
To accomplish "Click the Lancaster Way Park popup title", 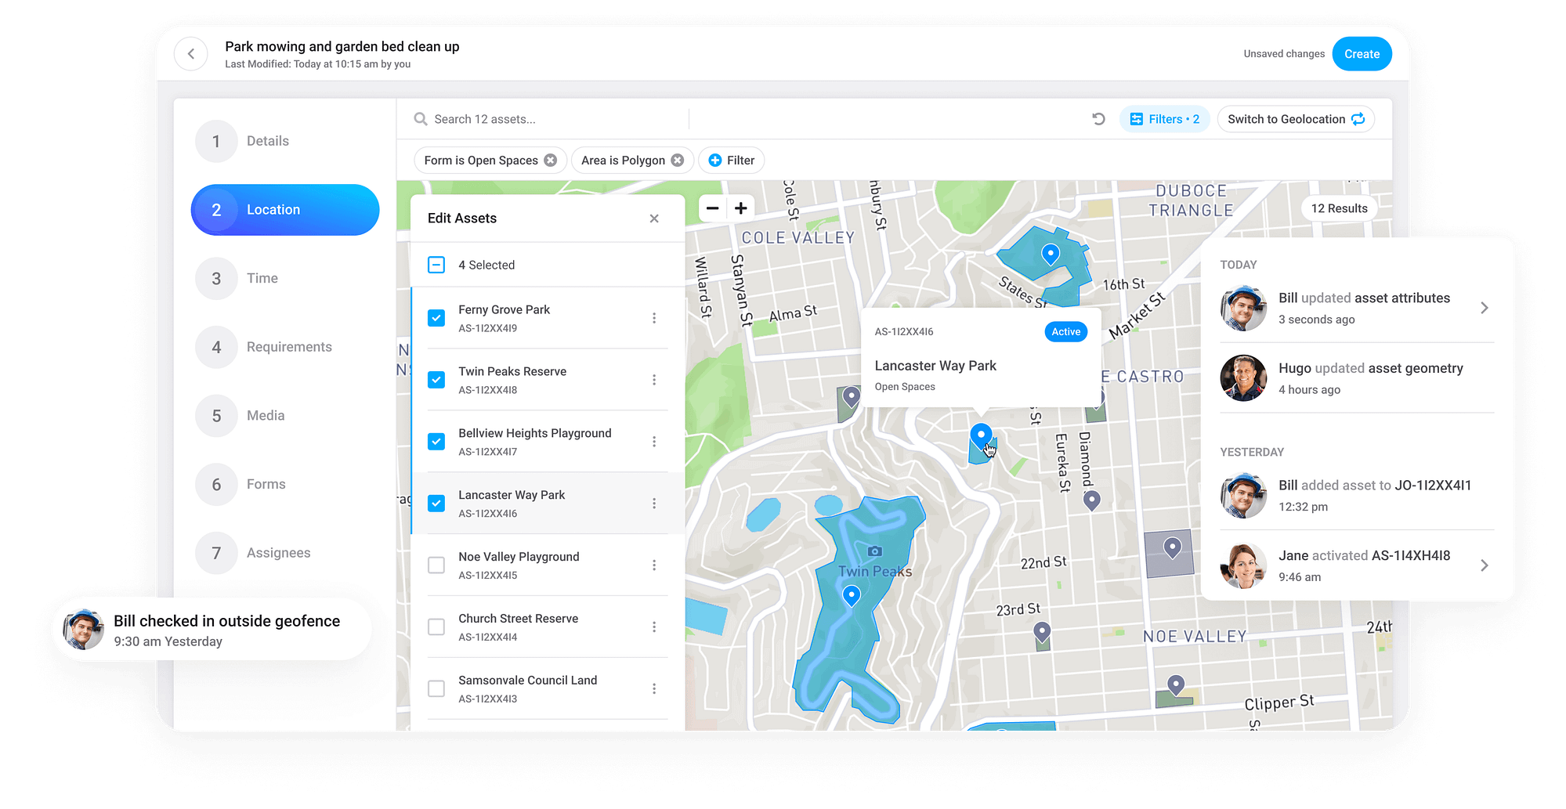I will (935, 366).
